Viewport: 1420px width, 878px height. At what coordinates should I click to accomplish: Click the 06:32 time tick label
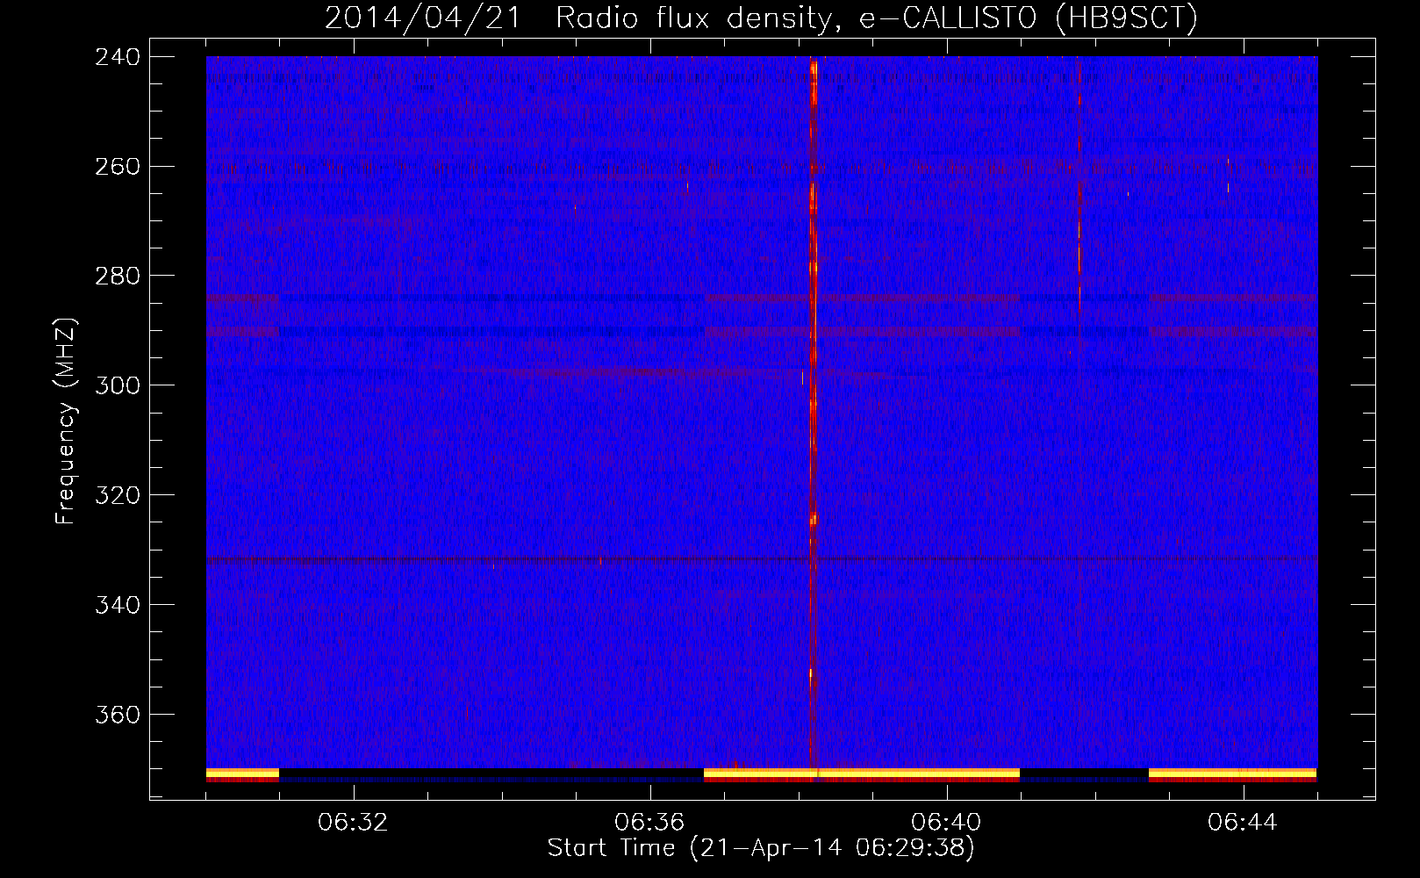353,822
